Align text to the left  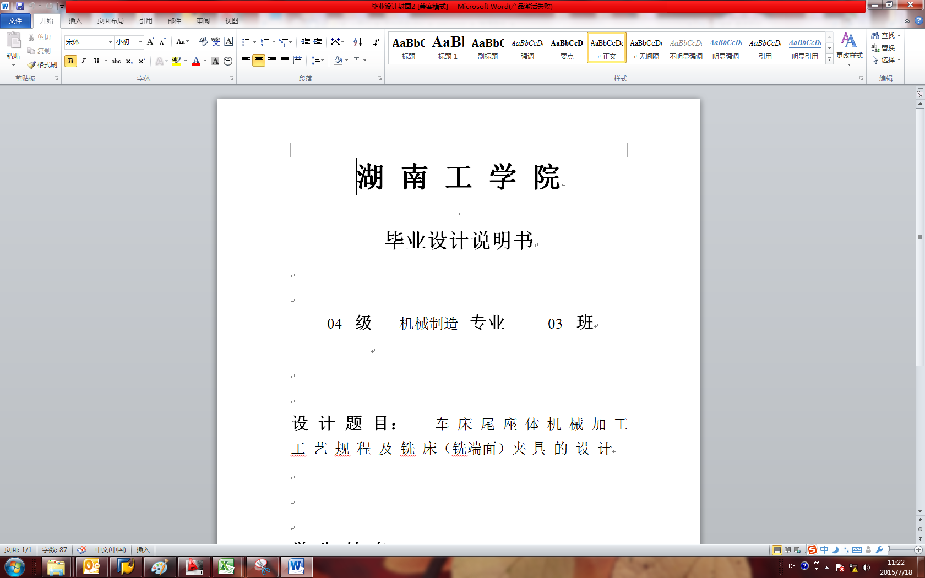pos(246,61)
